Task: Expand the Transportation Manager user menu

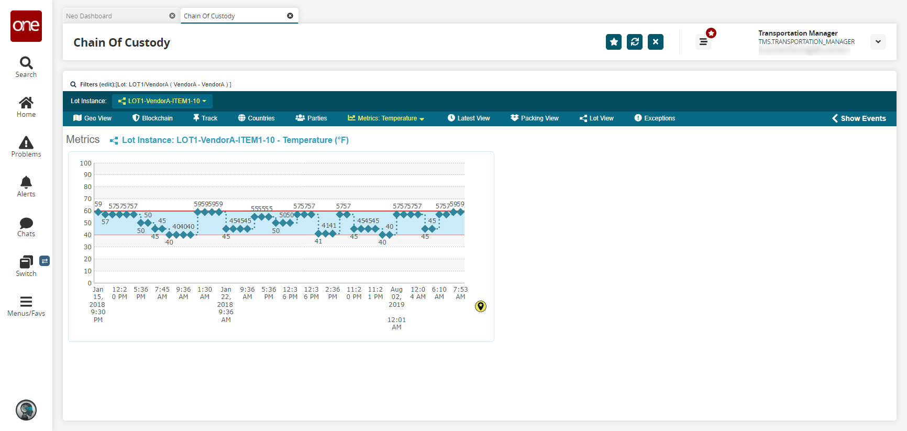Action: [878, 42]
